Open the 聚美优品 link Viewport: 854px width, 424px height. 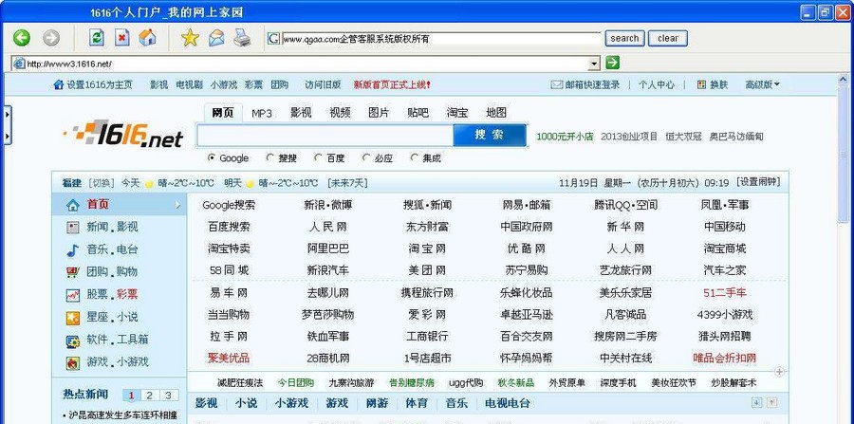229,359
